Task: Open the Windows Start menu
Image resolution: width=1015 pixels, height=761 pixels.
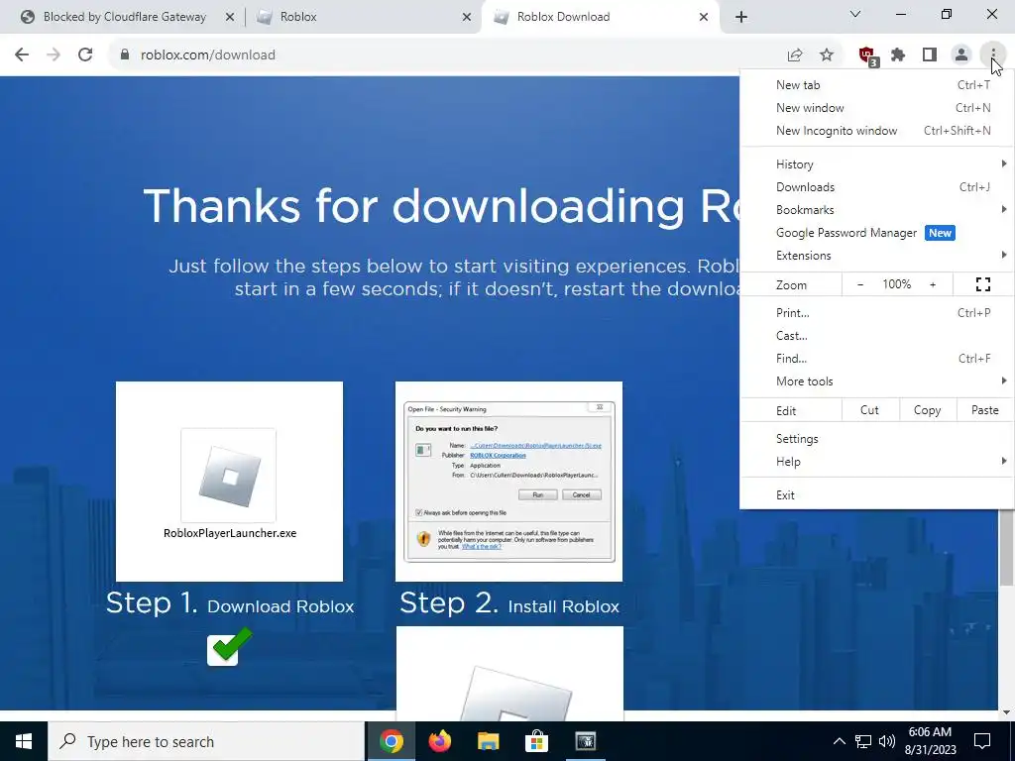Action: click(x=24, y=741)
